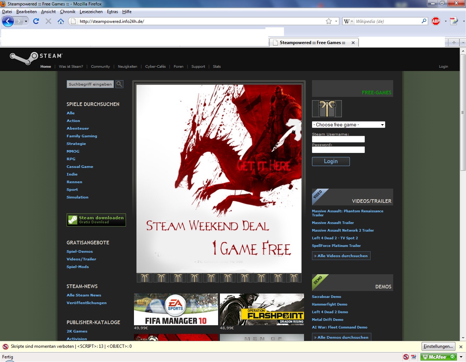Open the 'Choose free game' dropdown

pyautogui.click(x=348, y=125)
